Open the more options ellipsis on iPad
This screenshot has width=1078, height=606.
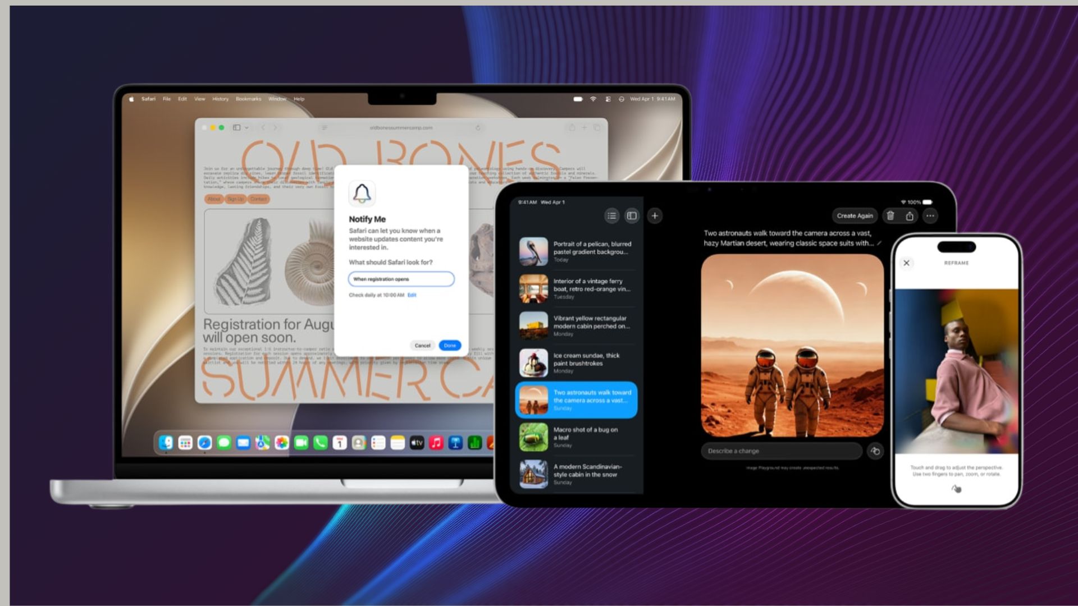coord(930,215)
